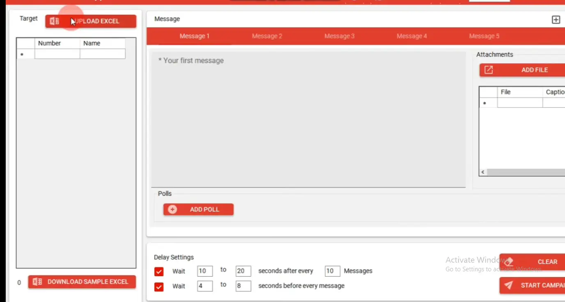Screen dimensions: 565x302
Task: Click the Messages count field showing 10
Action: coord(332,271)
